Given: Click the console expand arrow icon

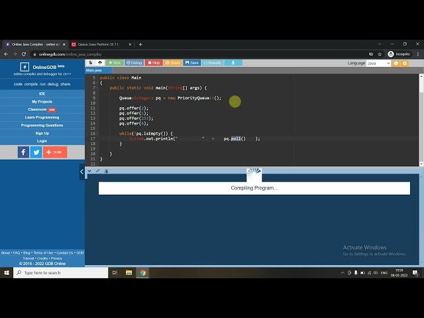Looking at the screenshot, I should (x=98, y=171).
